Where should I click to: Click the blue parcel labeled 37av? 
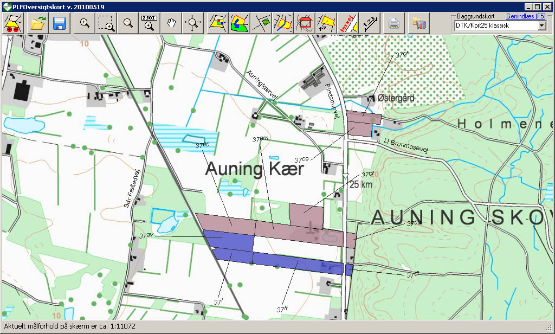[228, 240]
